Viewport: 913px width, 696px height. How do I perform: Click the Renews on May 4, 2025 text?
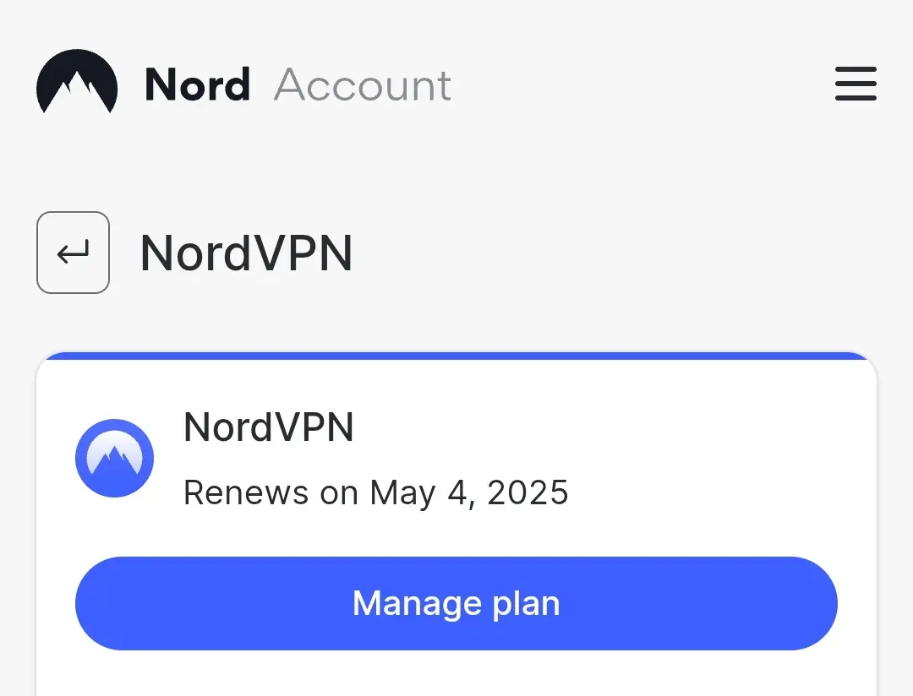point(375,493)
